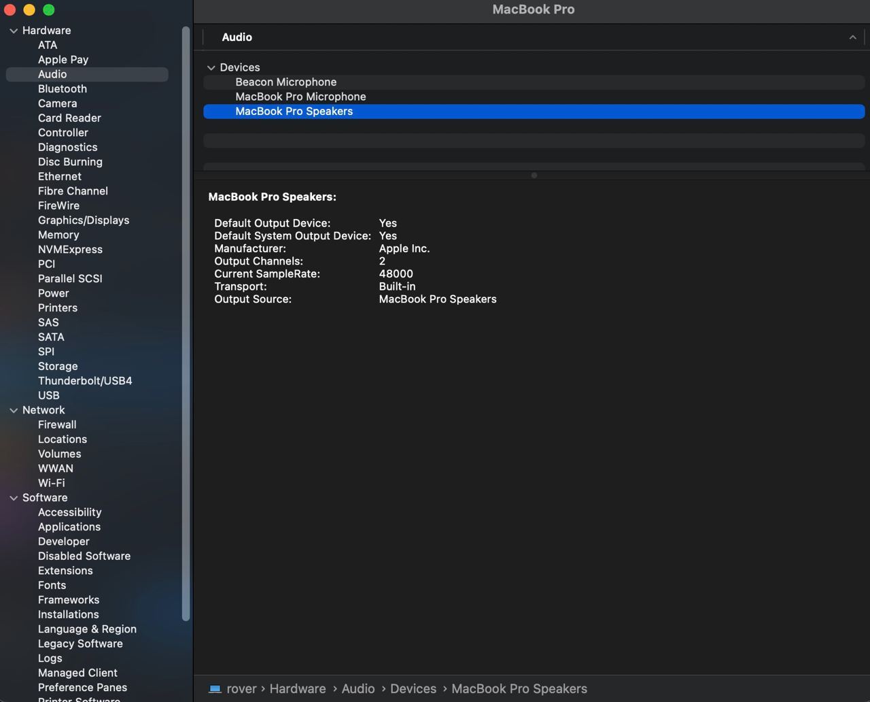Screen dimensions: 870x702
Task: View Logs in sidebar
Action: (x=50, y=659)
